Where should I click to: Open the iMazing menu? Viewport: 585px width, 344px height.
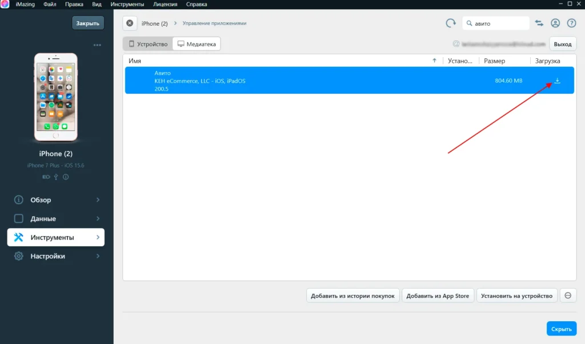tap(25, 4)
